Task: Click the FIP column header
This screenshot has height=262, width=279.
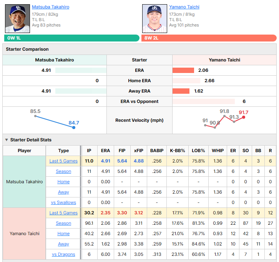Action: (x=122, y=151)
